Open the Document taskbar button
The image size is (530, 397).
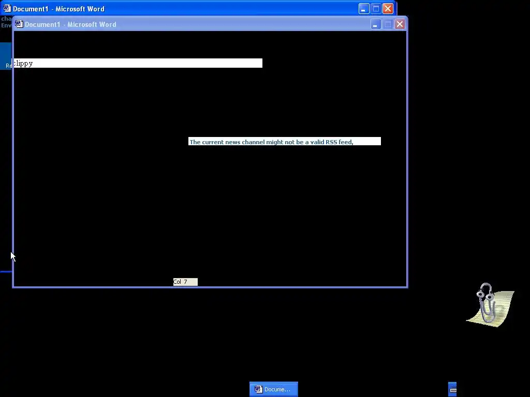click(x=274, y=389)
